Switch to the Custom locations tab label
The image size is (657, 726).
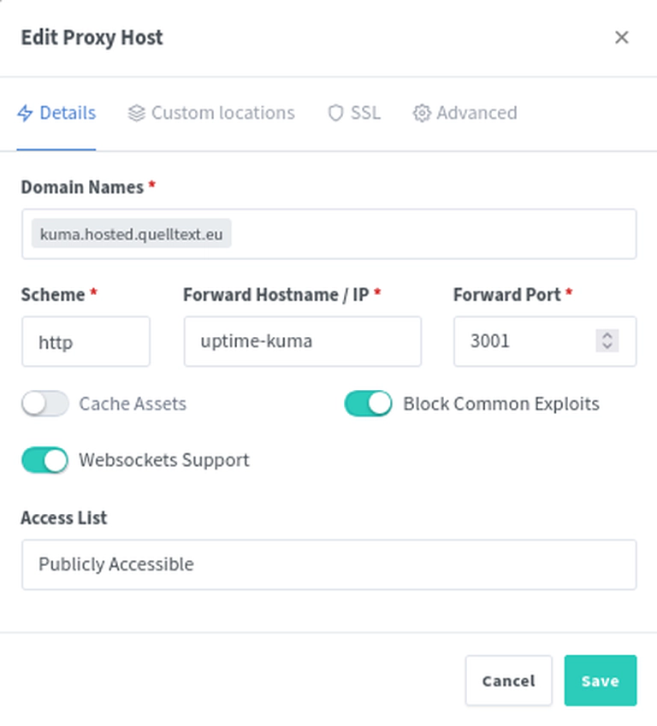coord(223,113)
